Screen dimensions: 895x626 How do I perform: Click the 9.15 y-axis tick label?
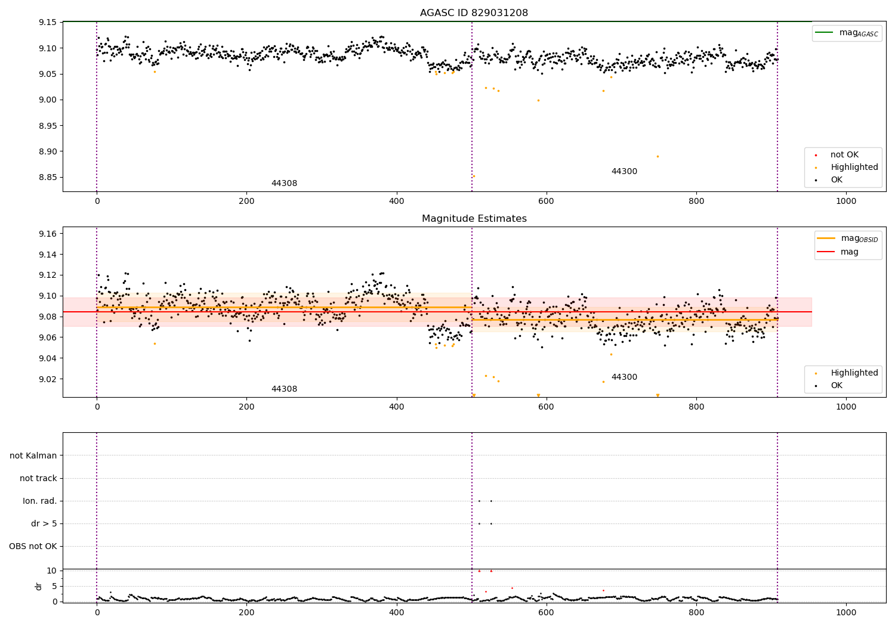point(47,23)
